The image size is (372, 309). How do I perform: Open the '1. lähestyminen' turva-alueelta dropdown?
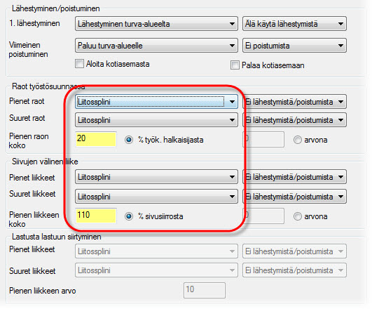pyautogui.click(x=156, y=24)
